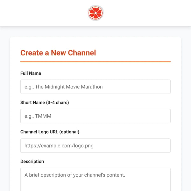Click the 'Description' label

click(32, 161)
